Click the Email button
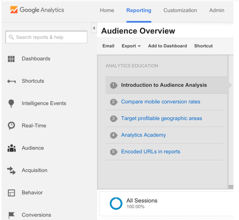239x220 pixels. click(108, 46)
